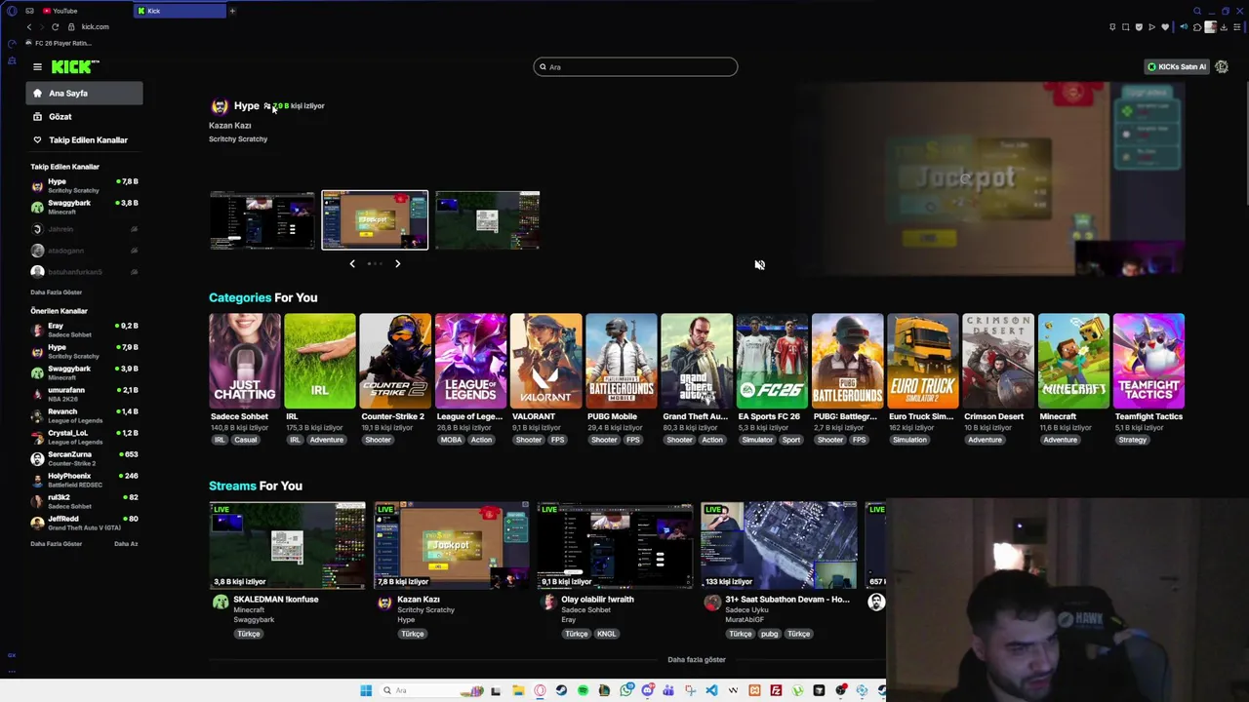1249x702 pixels.
Task: Select the first featured stream thumbnail
Action: 262,220
